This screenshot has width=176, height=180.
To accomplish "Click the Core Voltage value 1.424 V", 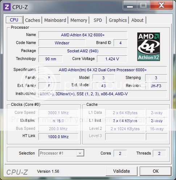I will [x=112, y=59].
